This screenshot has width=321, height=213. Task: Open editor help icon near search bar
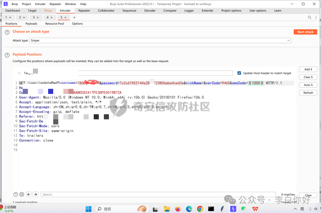pos(15,194)
